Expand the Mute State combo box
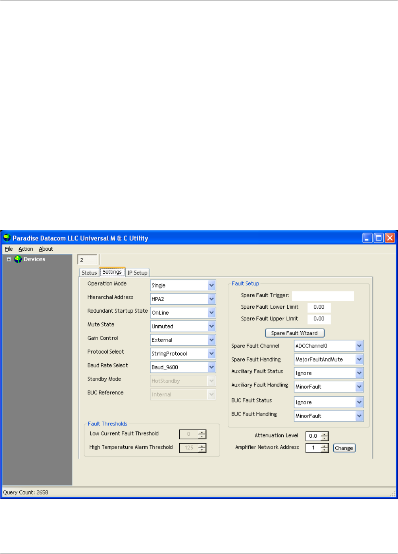Screen dimensions: 398x554 [x=212, y=326]
